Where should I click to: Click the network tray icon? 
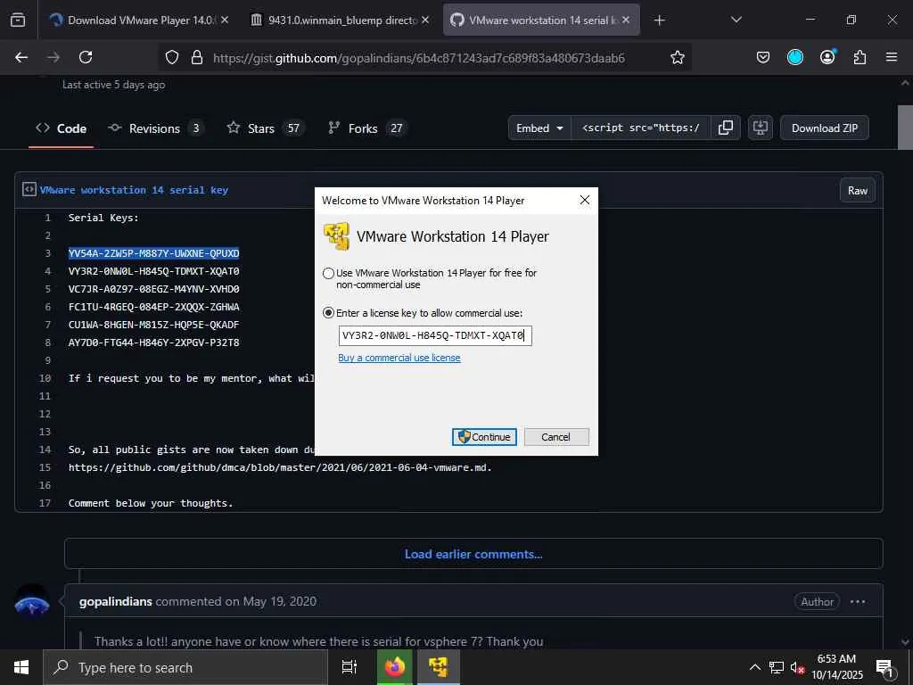click(x=777, y=667)
